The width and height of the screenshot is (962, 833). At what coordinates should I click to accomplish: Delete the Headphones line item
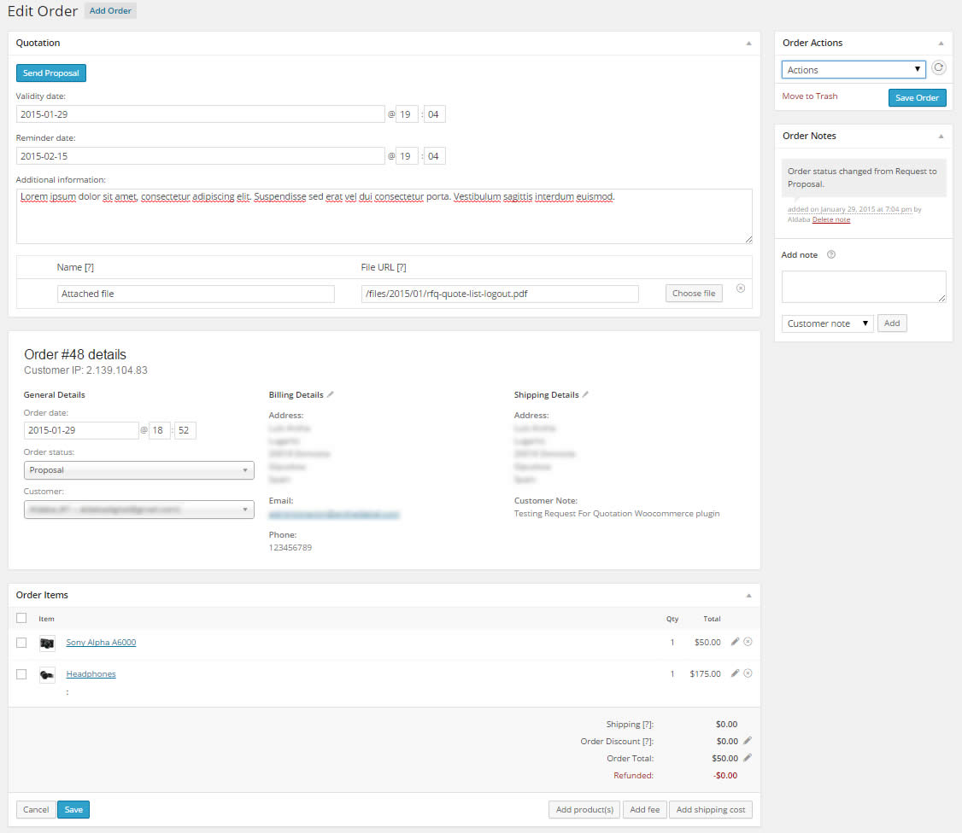tap(748, 673)
